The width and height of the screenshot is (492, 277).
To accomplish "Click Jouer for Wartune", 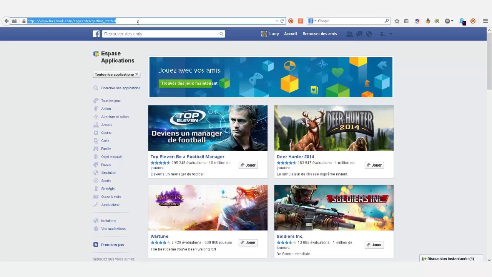I will pyautogui.click(x=248, y=243).
